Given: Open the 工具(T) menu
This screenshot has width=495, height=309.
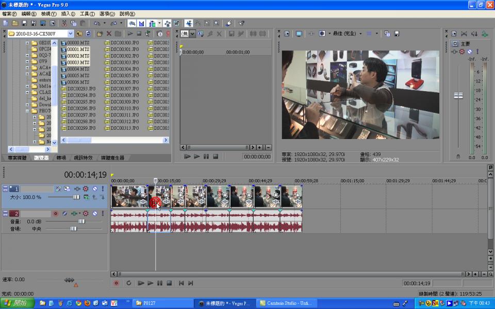Looking at the screenshot, I should coord(87,14).
